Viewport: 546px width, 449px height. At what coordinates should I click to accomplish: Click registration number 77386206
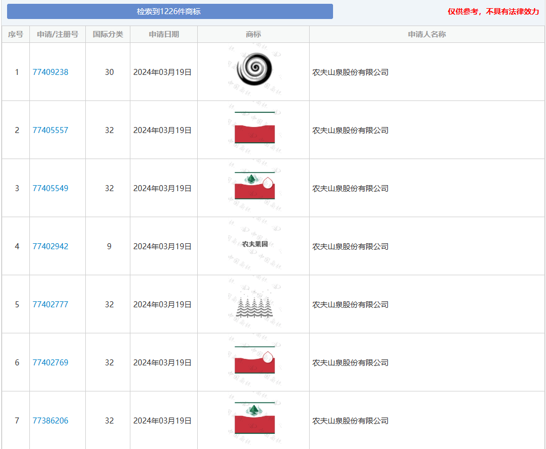[51, 421]
